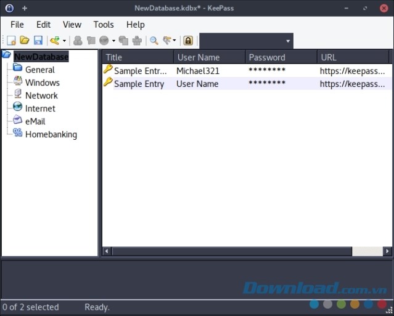This screenshot has height=316, width=394.
Task: Click the horizontal scrollbar left arrow
Action: click(107, 251)
